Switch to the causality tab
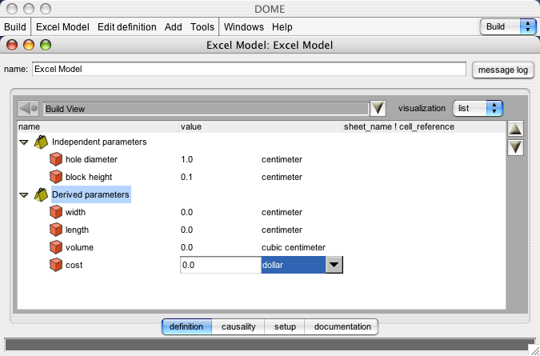The width and height of the screenshot is (540, 356). tap(238, 326)
